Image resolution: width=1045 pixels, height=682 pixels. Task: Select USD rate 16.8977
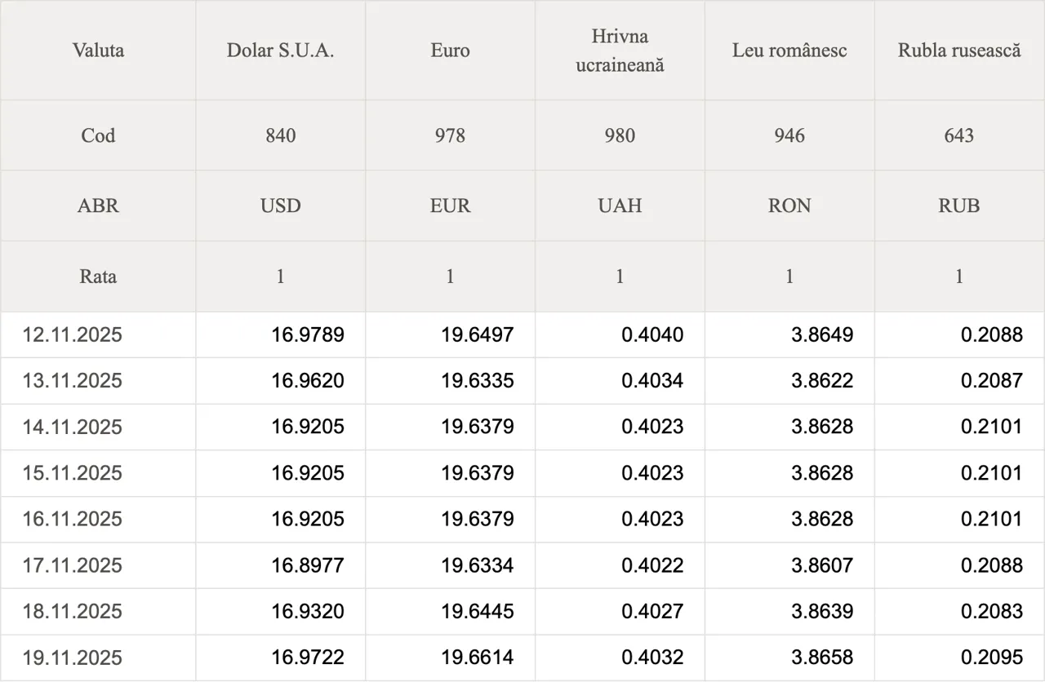pos(308,565)
